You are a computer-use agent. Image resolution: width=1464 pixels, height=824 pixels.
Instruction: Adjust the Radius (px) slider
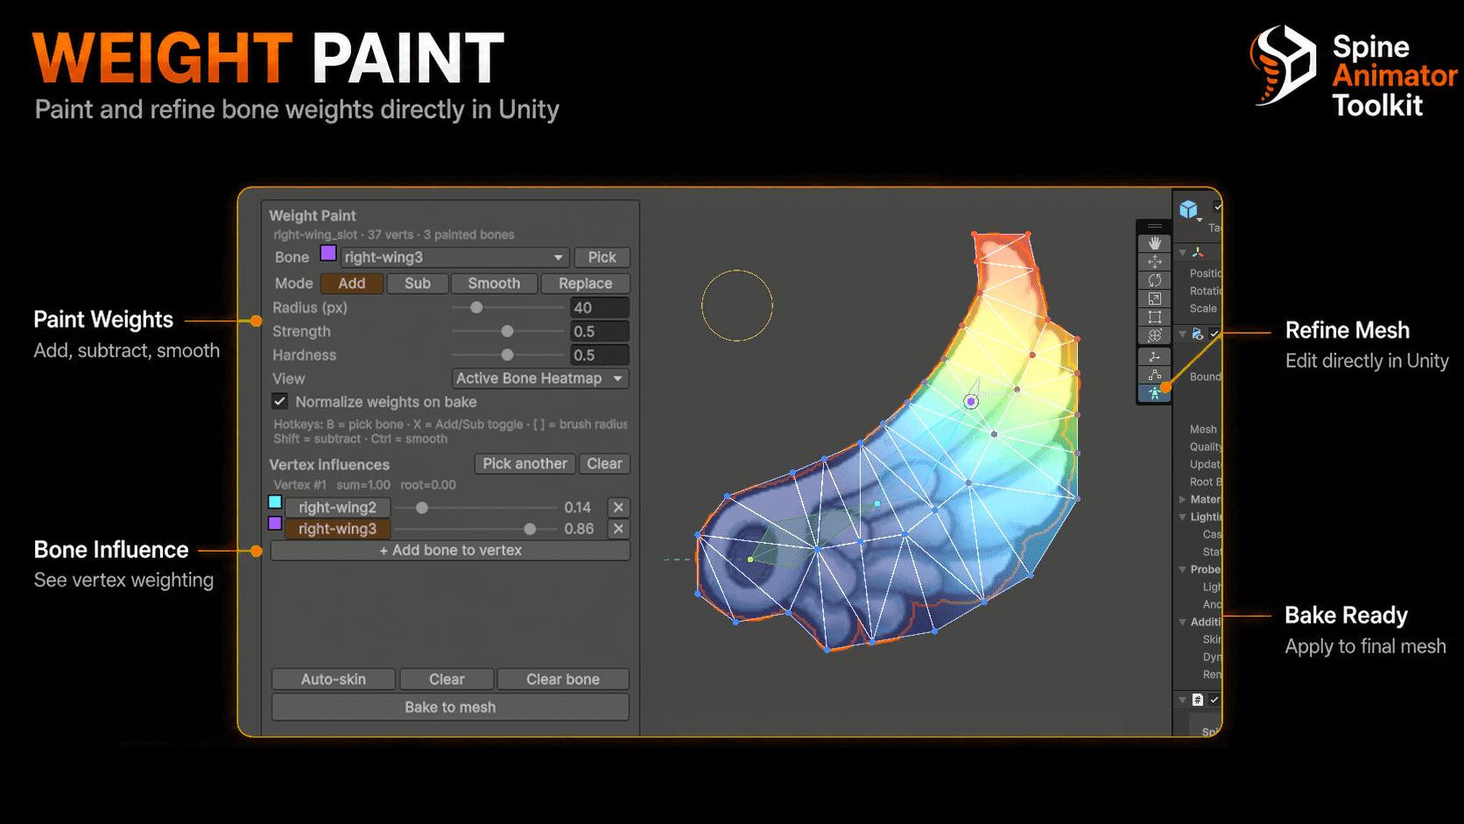[x=508, y=307]
